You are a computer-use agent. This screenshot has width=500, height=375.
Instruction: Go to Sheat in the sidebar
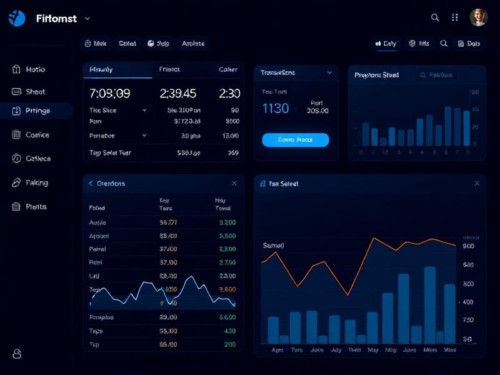[x=29, y=92]
